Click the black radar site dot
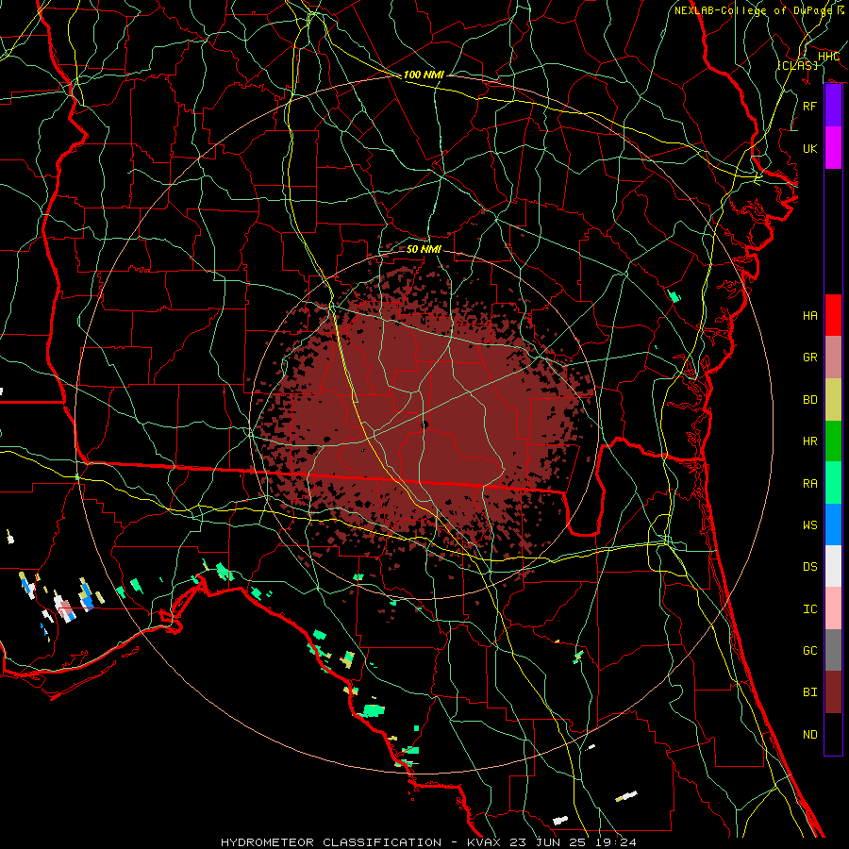 click(x=424, y=425)
